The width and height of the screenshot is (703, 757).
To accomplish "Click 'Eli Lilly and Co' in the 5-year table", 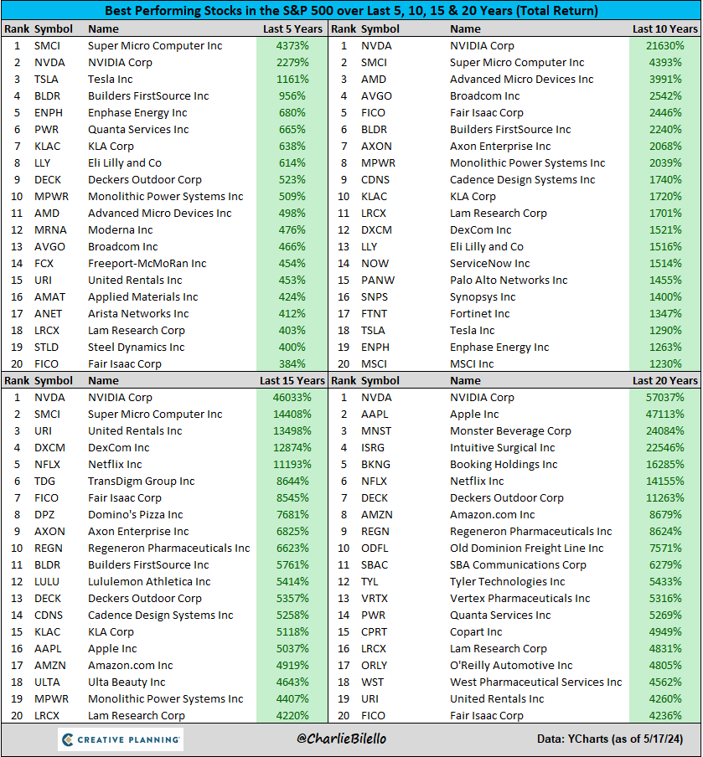I will click(x=125, y=163).
